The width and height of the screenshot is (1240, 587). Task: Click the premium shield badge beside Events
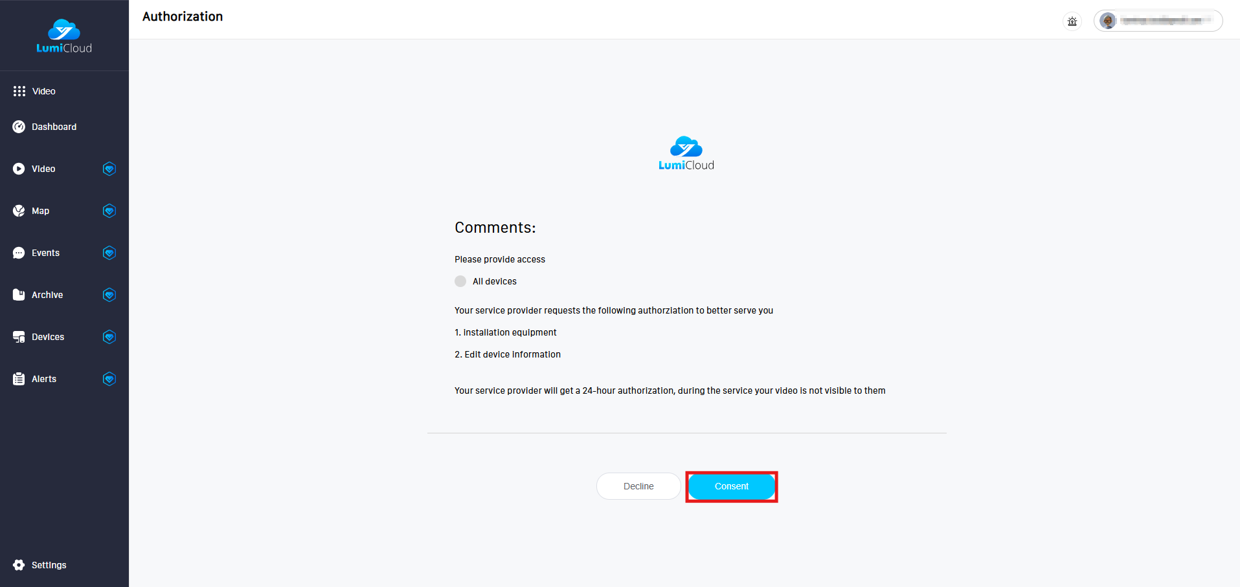[x=109, y=253]
